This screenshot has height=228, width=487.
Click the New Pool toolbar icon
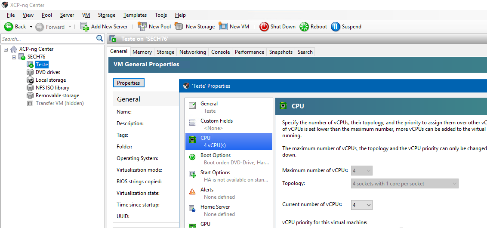[142, 27]
